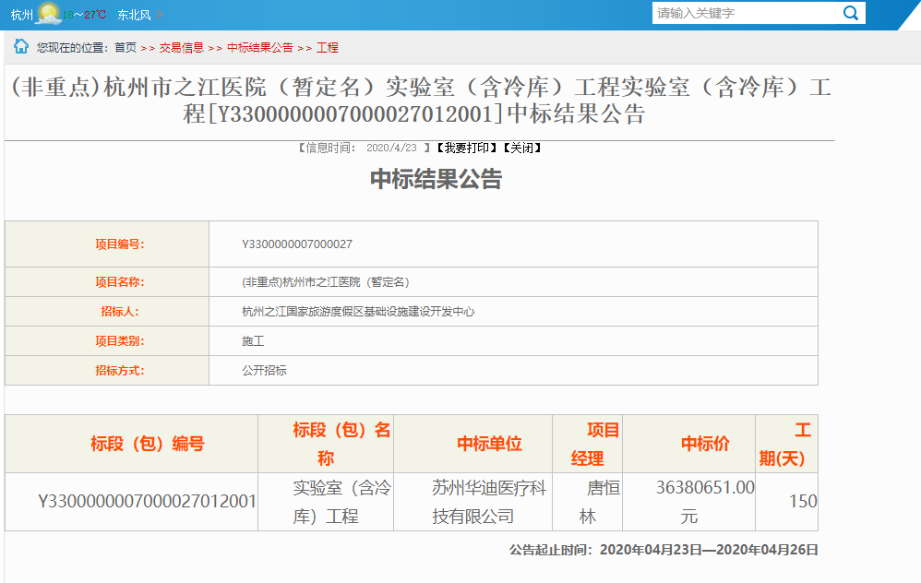Select the wind direction text 东北风

click(134, 15)
